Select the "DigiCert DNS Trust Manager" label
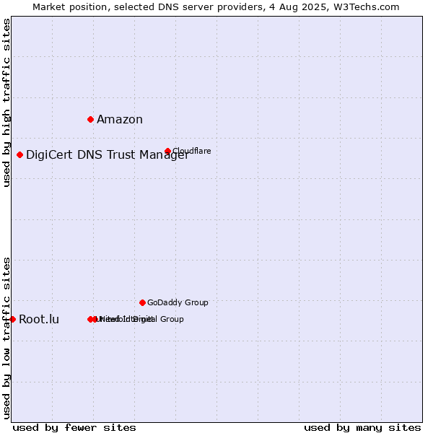Image resolution: width=433 pixels, height=433 pixels. click(x=108, y=155)
